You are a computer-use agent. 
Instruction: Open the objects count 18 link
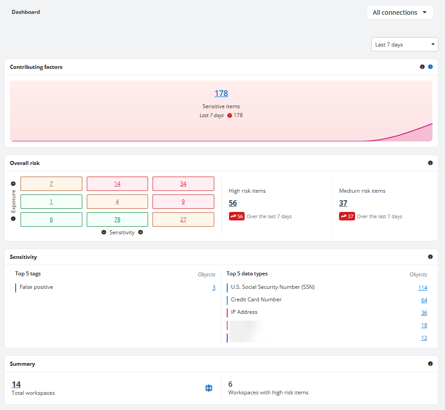424,325
